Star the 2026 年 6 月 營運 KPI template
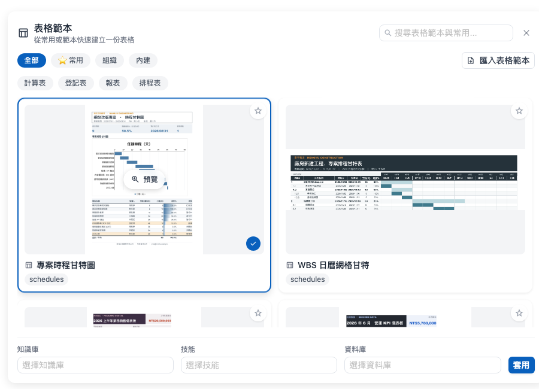Screen dimensions: 539x389 click(519, 313)
